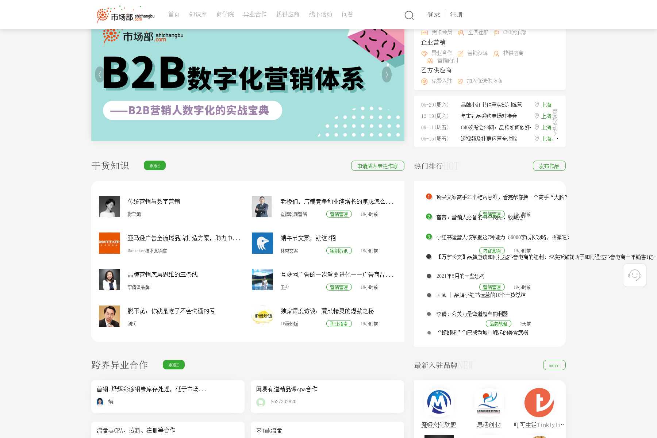Show next banner slide arrow
The width and height of the screenshot is (657, 438).
click(387, 74)
